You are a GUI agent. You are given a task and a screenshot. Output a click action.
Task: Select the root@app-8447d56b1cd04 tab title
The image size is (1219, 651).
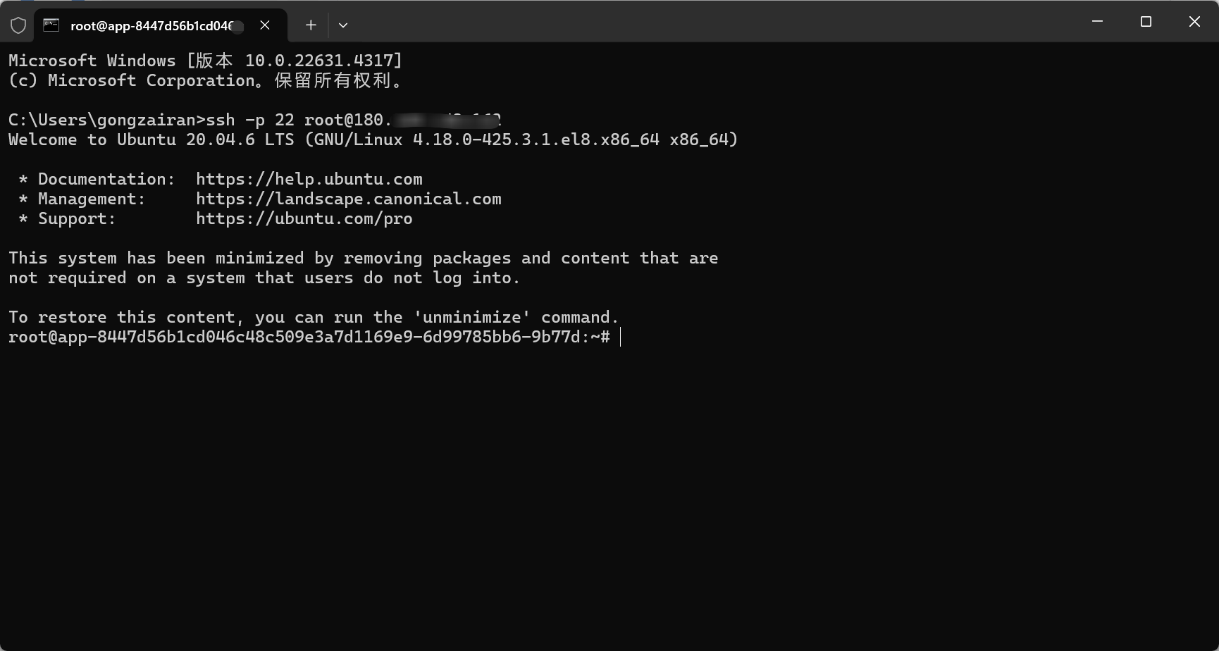point(151,26)
